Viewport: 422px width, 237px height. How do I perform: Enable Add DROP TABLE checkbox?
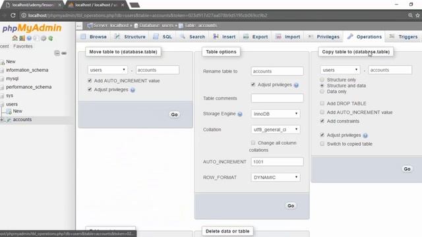click(322, 103)
